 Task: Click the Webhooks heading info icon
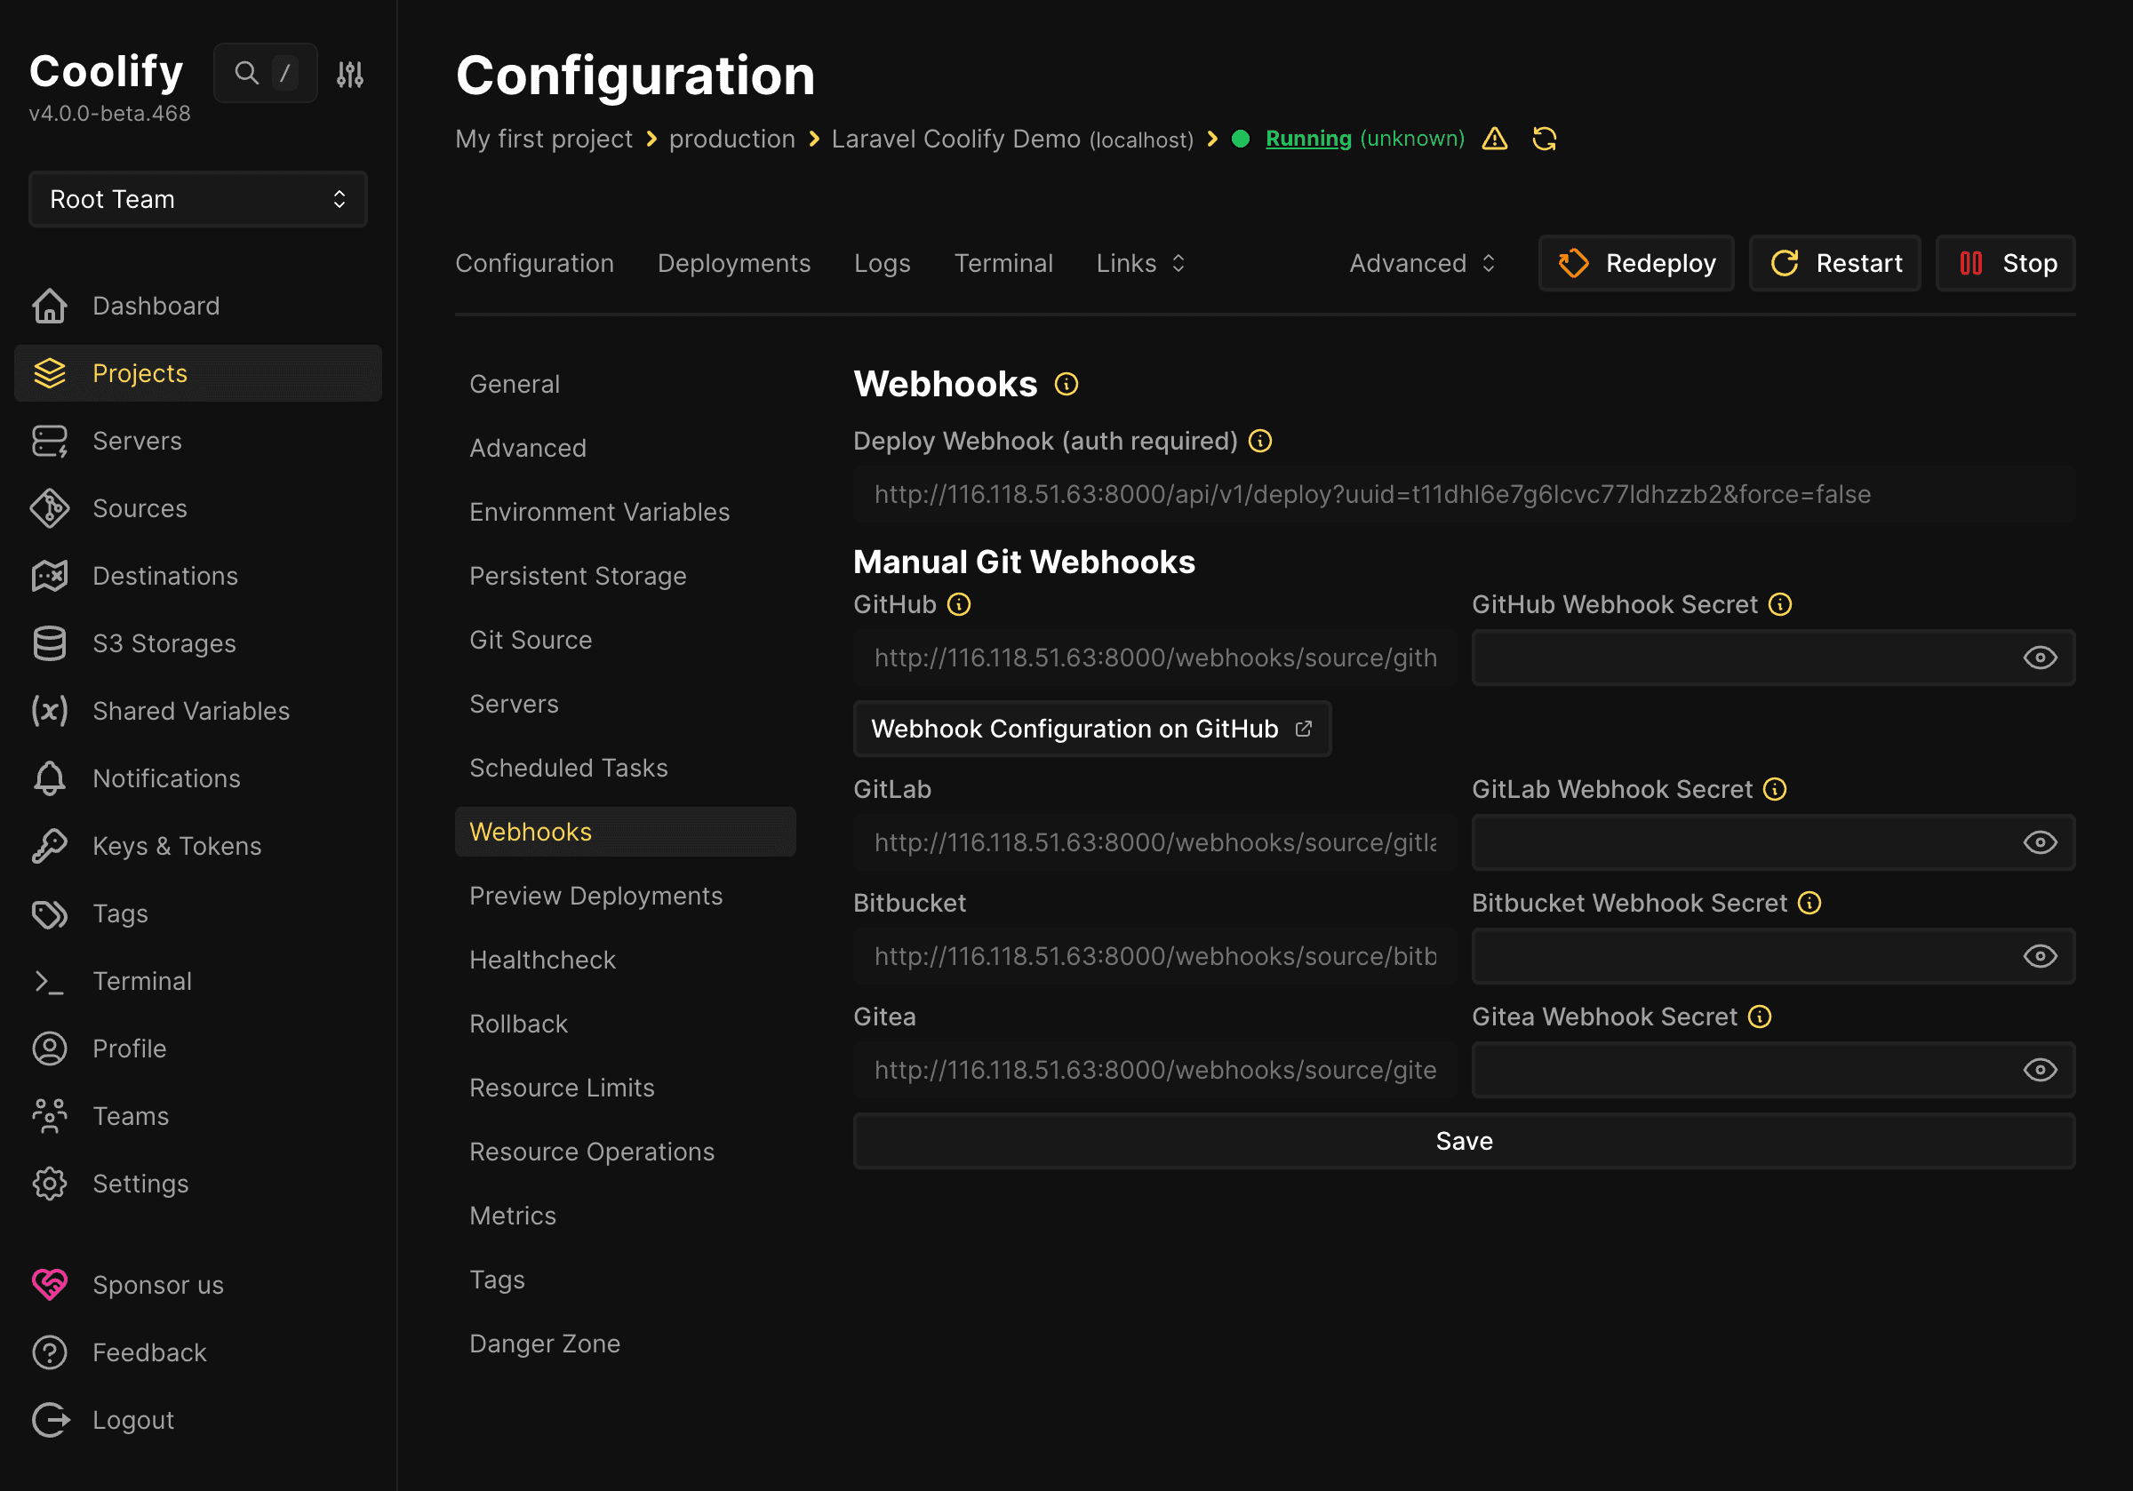(x=1066, y=384)
